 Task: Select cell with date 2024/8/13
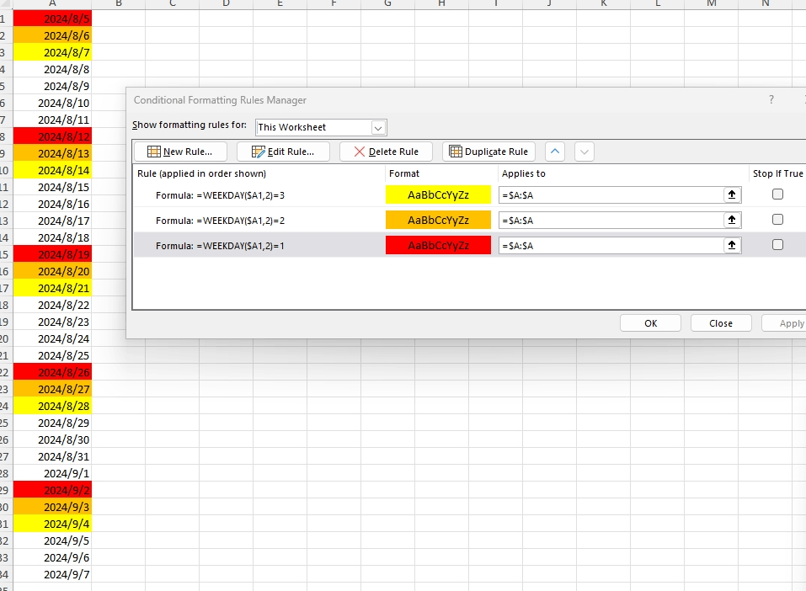click(52, 154)
